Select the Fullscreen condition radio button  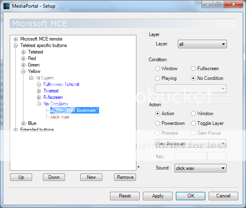[193, 69]
